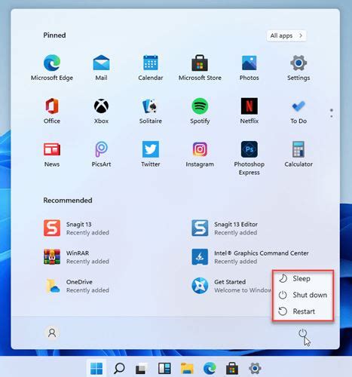
Task: Open the Twitter app
Action: click(x=151, y=154)
